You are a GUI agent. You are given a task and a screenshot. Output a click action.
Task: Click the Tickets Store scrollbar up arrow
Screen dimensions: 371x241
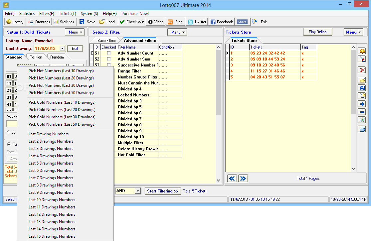[x=353, y=47]
